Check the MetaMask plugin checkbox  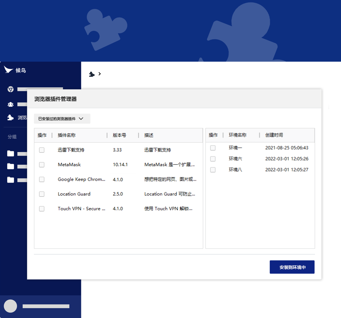pyautogui.click(x=42, y=165)
